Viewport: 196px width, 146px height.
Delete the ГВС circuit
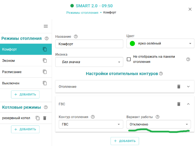tap(179, 104)
